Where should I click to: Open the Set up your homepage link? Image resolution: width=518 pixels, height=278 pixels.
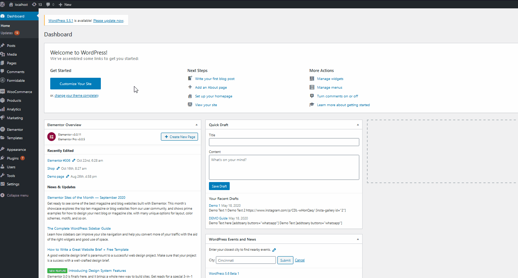(x=214, y=96)
